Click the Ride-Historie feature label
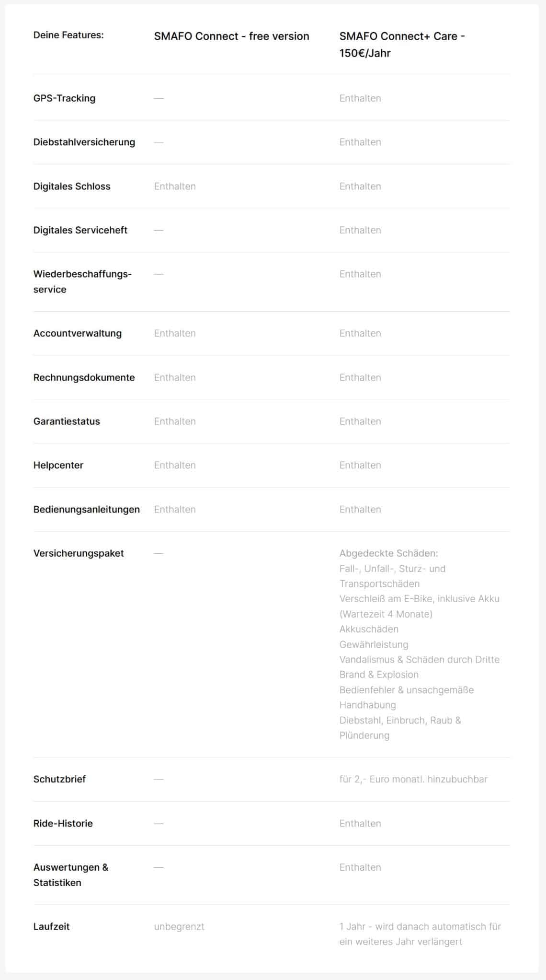Viewport: 546px width, 980px height. [x=63, y=823]
